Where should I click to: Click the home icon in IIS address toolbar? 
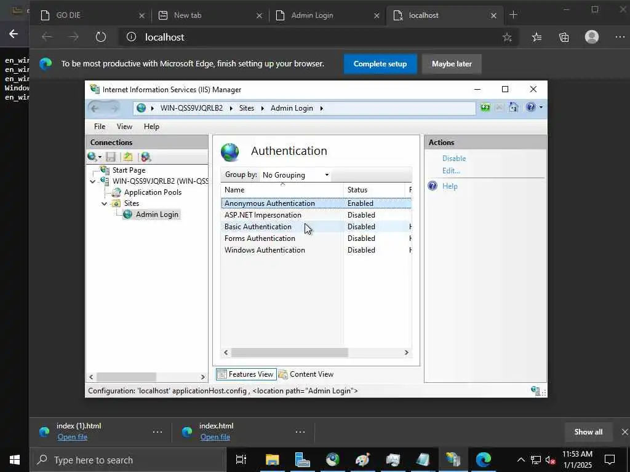(x=513, y=107)
